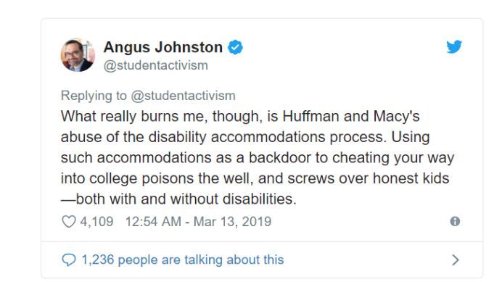Click the reply speech bubble icon
502x282 pixels.
point(69,260)
